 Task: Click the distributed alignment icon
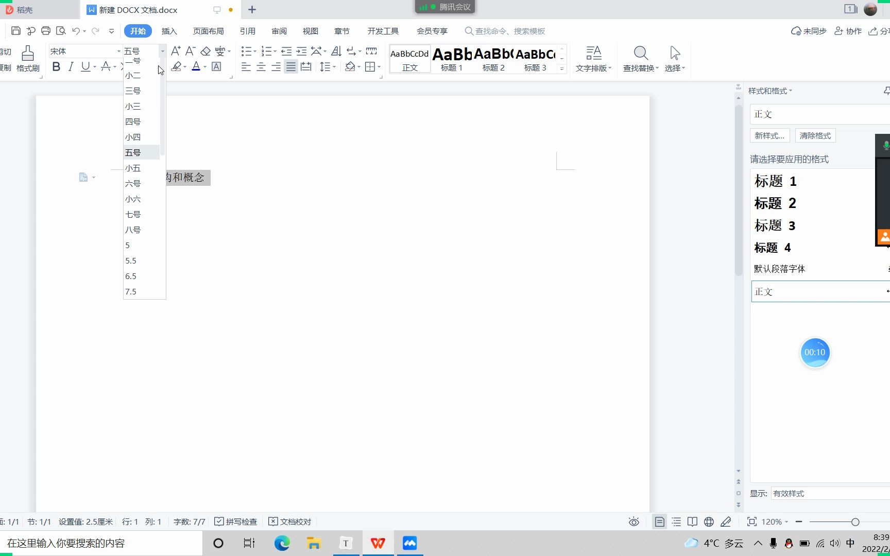click(x=306, y=67)
